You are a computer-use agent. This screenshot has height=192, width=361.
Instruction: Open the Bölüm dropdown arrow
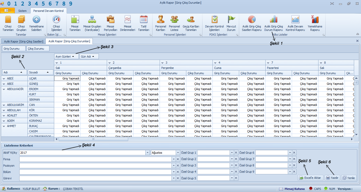coord(174,172)
